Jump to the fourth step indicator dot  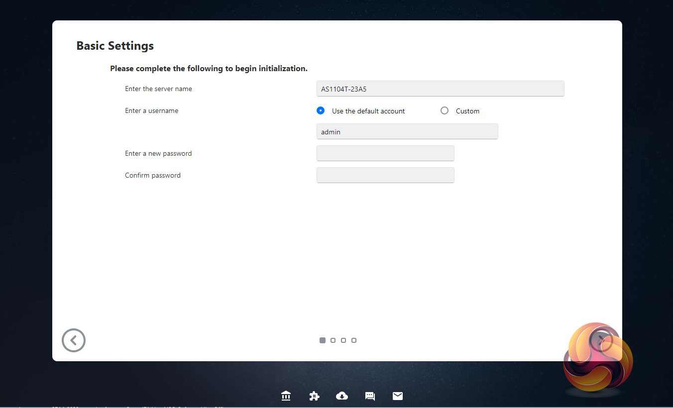point(354,340)
